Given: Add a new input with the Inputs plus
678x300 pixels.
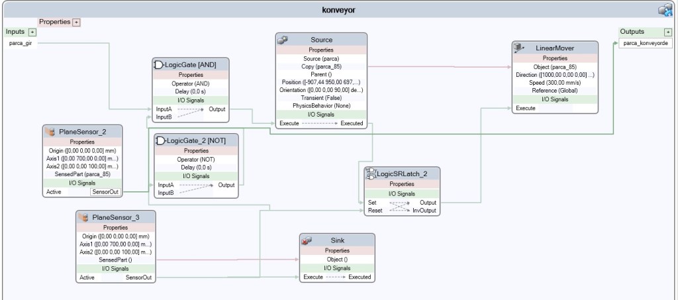Looking at the screenshot, I should tap(32, 32).
